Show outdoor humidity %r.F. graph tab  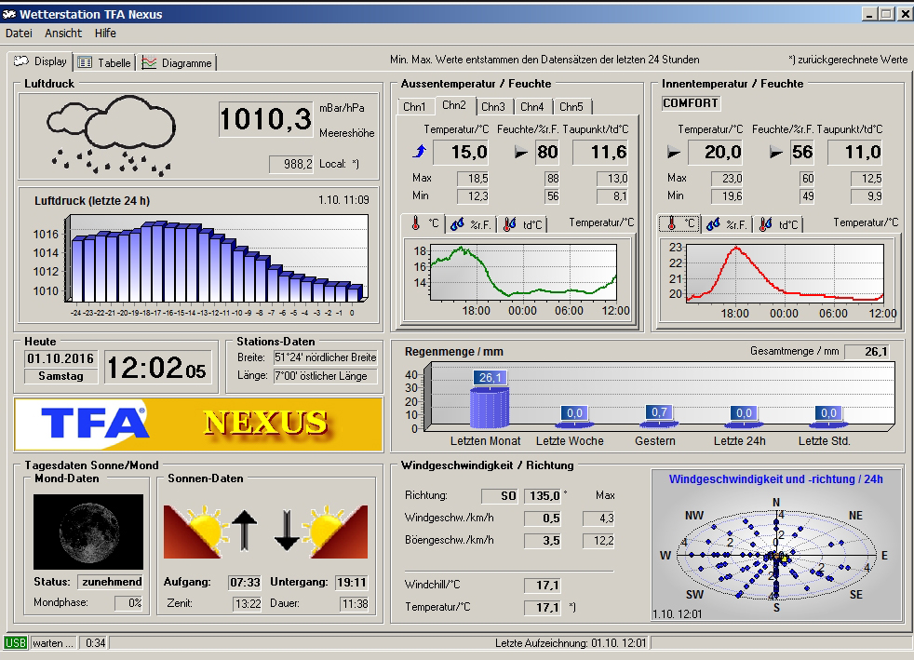(x=472, y=224)
